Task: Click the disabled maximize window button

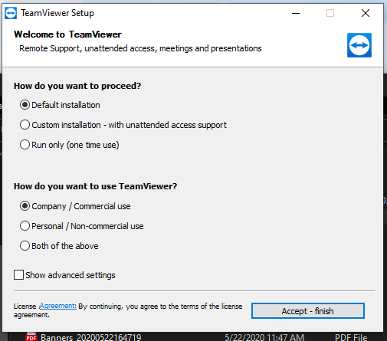Action: [x=330, y=13]
